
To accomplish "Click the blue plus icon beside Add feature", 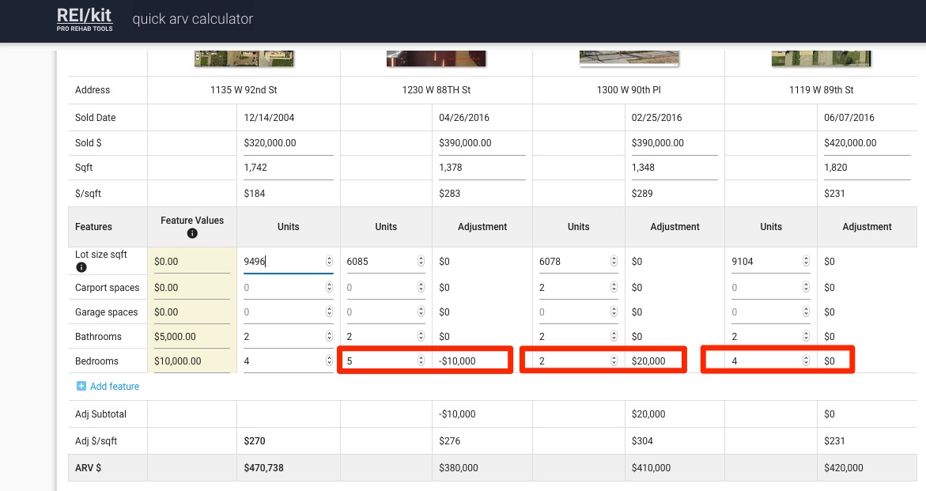I will click(81, 386).
